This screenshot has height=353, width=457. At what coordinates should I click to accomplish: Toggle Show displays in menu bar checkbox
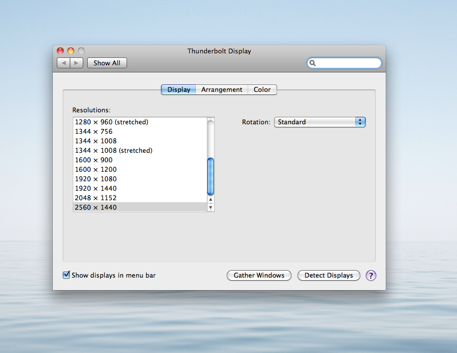tap(66, 275)
